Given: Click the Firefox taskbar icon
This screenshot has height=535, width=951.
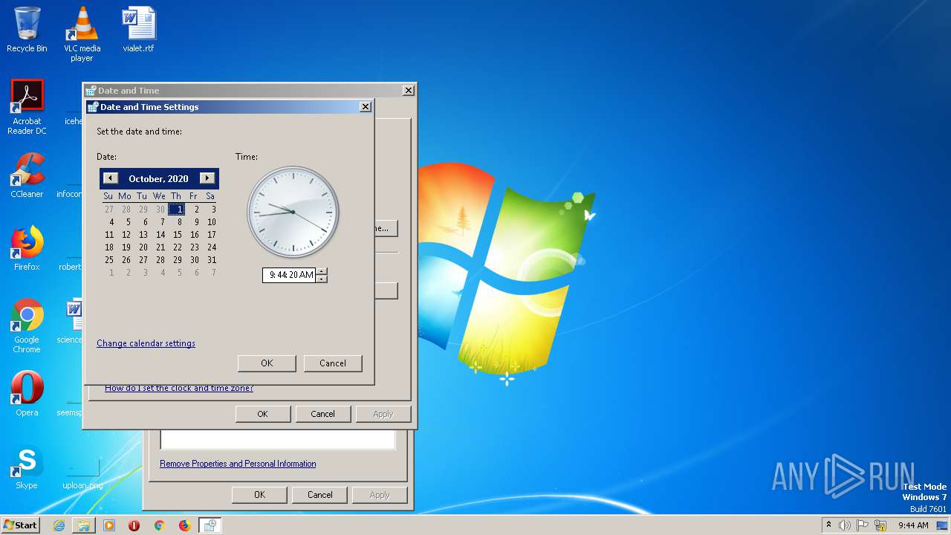Looking at the screenshot, I should point(184,525).
